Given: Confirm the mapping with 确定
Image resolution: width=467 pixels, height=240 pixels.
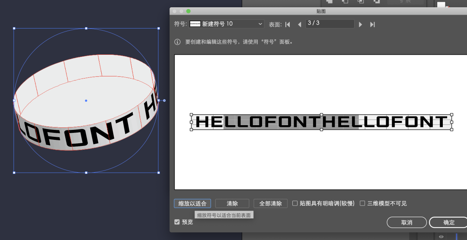Looking at the screenshot, I should pyautogui.click(x=449, y=222).
